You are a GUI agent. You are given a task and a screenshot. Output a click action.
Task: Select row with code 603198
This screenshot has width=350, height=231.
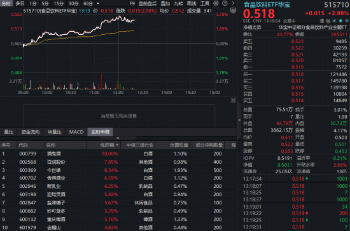(x=118, y=194)
